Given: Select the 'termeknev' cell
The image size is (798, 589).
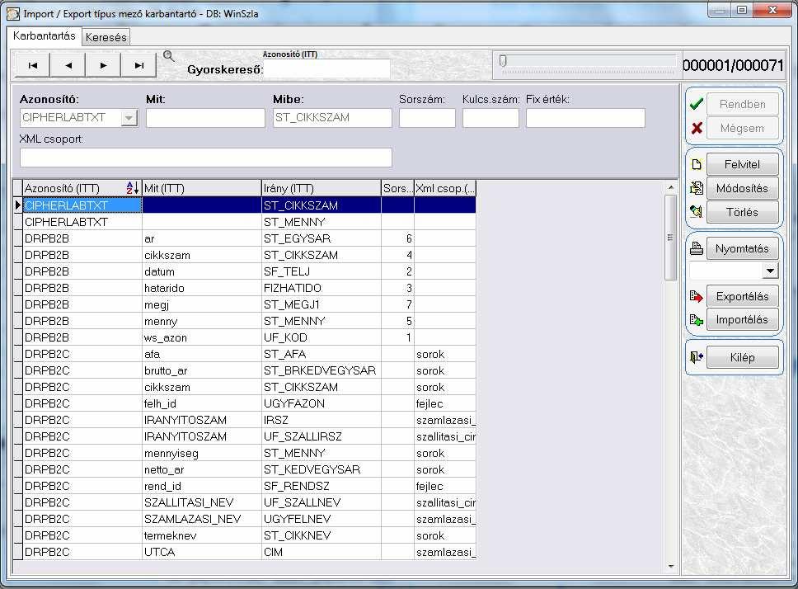Looking at the screenshot, I should (x=201, y=535).
